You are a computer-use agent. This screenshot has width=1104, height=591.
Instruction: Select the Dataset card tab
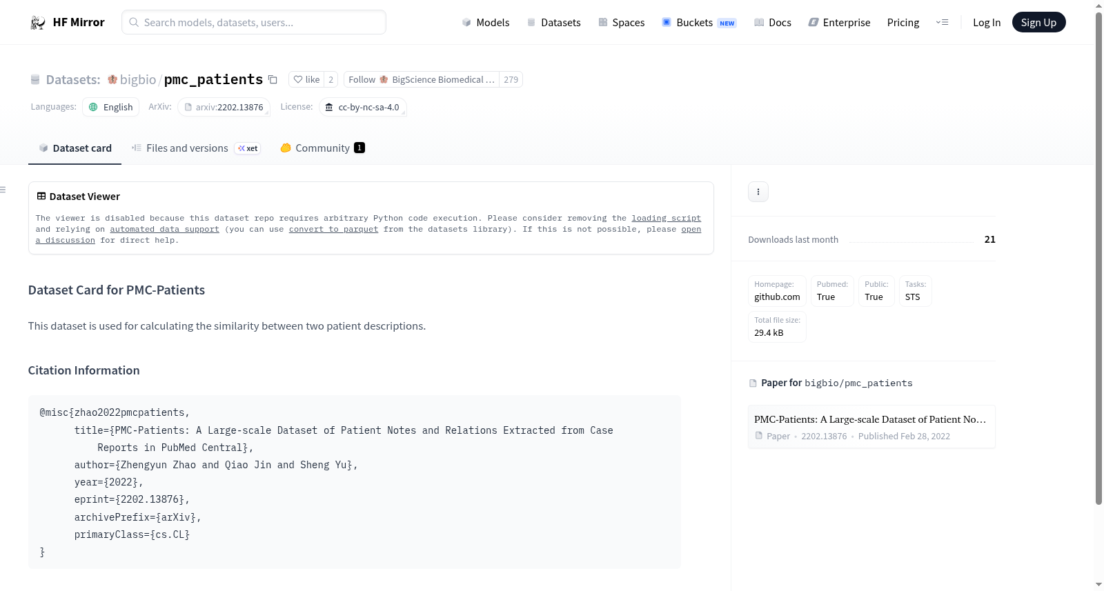(75, 148)
